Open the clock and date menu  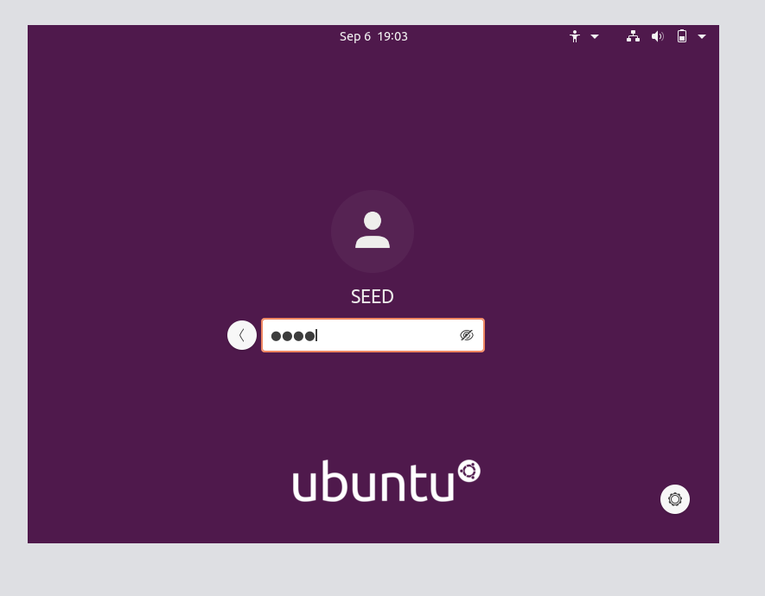(x=373, y=36)
